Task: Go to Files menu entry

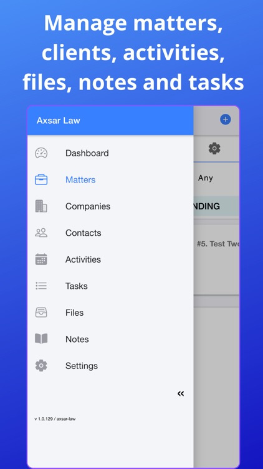Action: tap(75, 313)
